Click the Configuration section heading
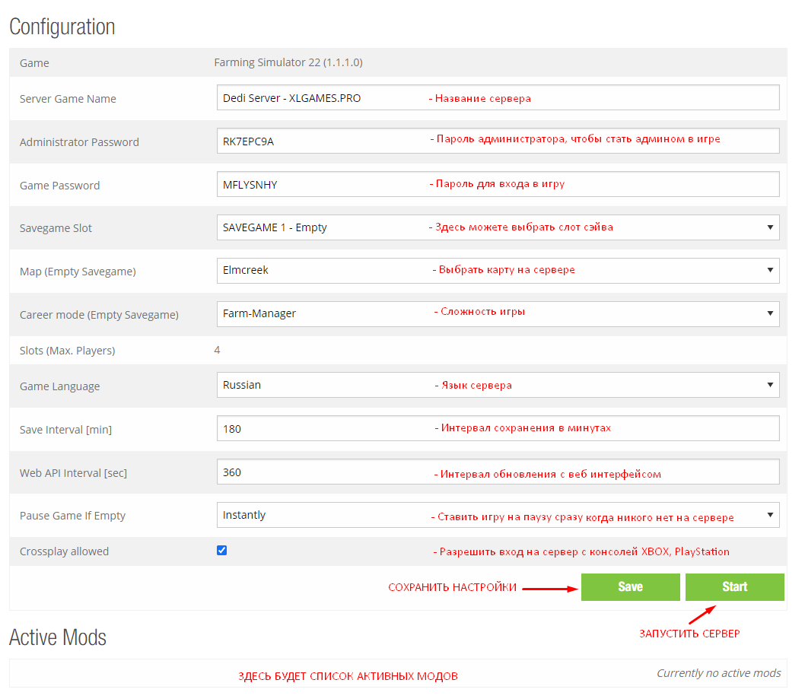 coord(62,27)
